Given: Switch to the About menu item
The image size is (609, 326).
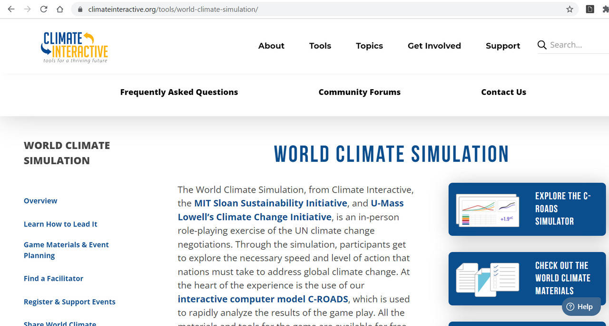Looking at the screenshot, I should 271,46.
